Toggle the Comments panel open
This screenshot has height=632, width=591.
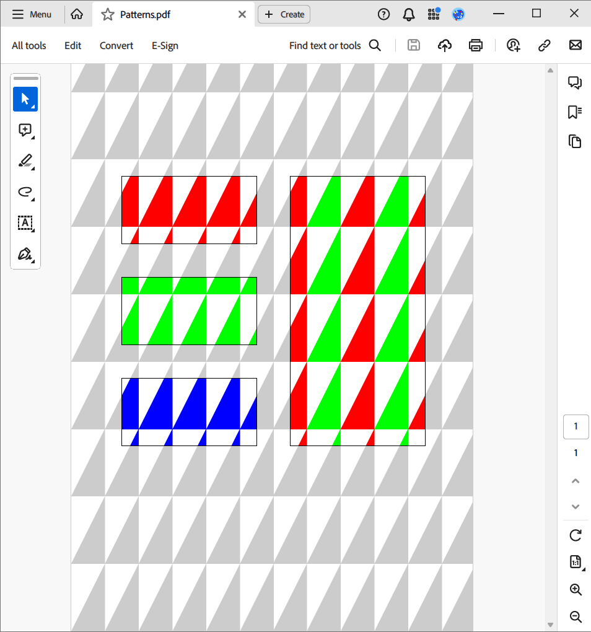(x=575, y=82)
